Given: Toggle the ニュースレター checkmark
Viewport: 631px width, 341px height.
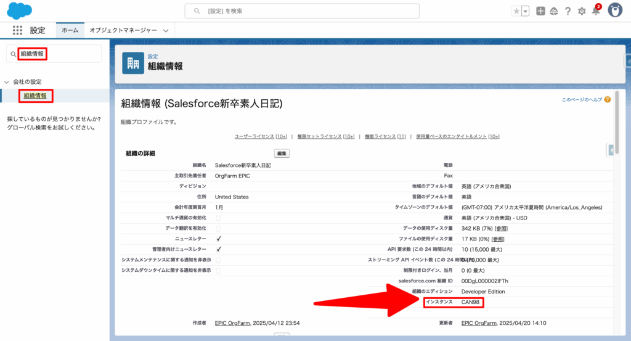Looking at the screenshot, I should point(219,239).
